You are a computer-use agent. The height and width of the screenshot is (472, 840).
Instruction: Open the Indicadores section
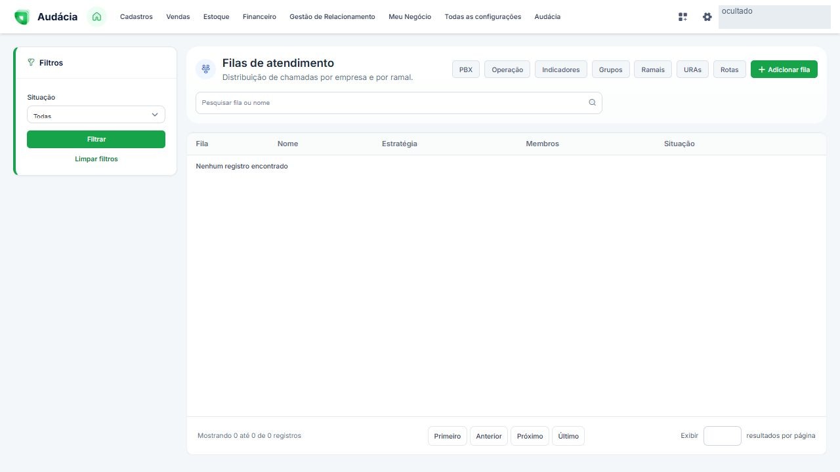(561, 69)
